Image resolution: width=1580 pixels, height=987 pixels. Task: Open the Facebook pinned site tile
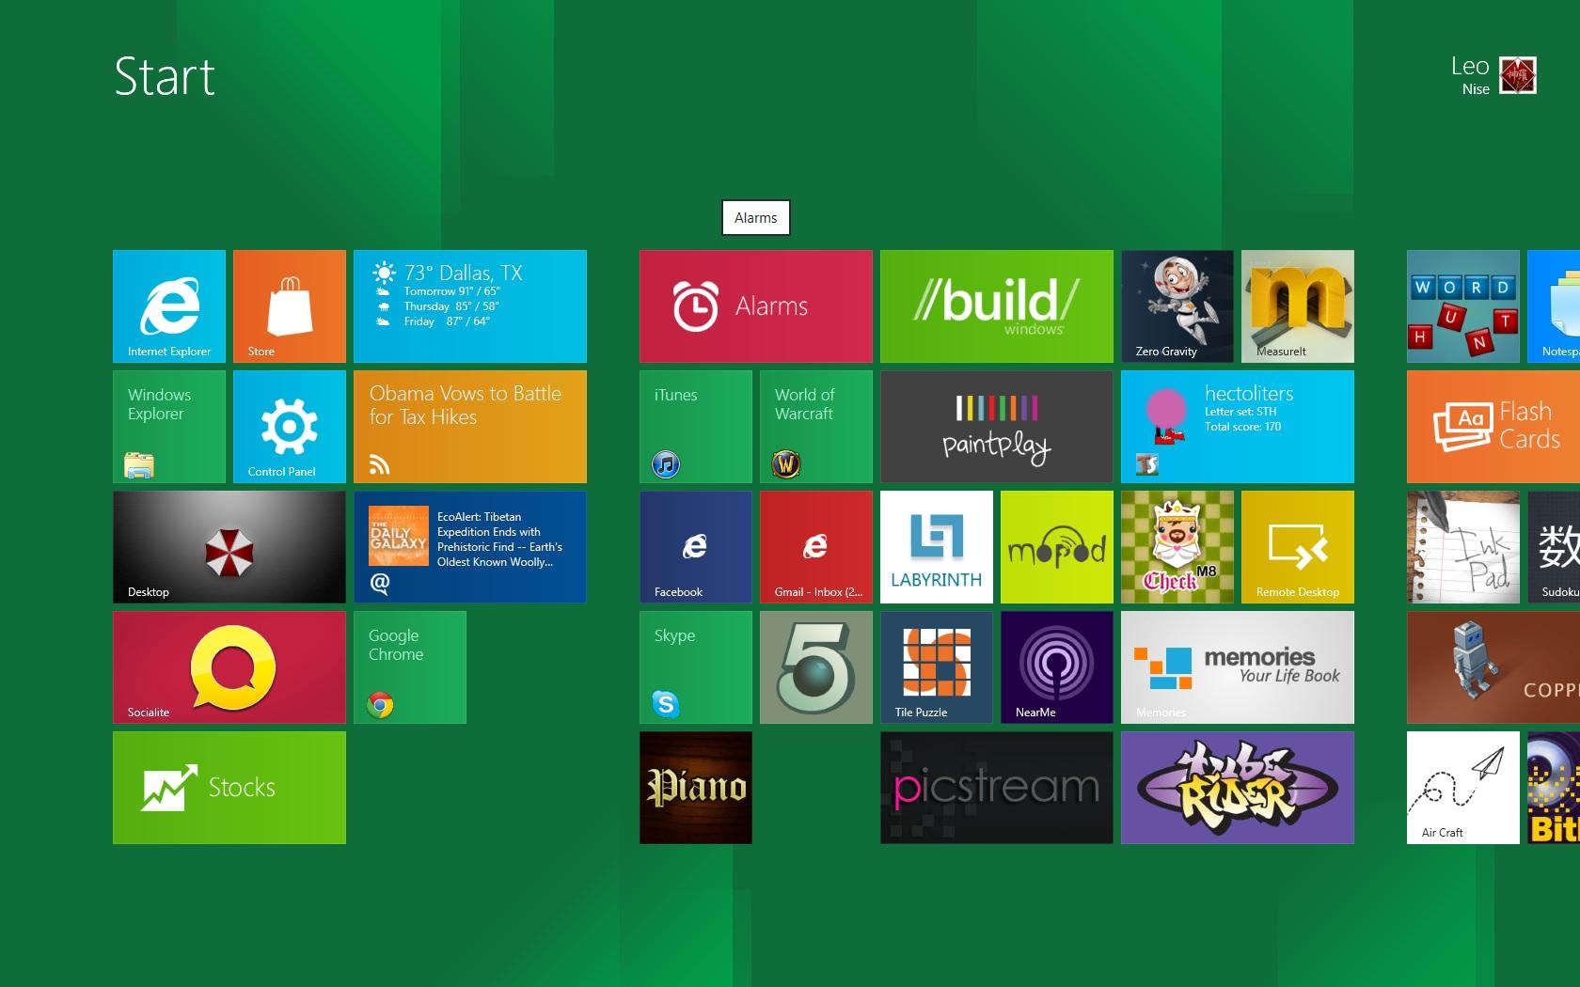696,547
